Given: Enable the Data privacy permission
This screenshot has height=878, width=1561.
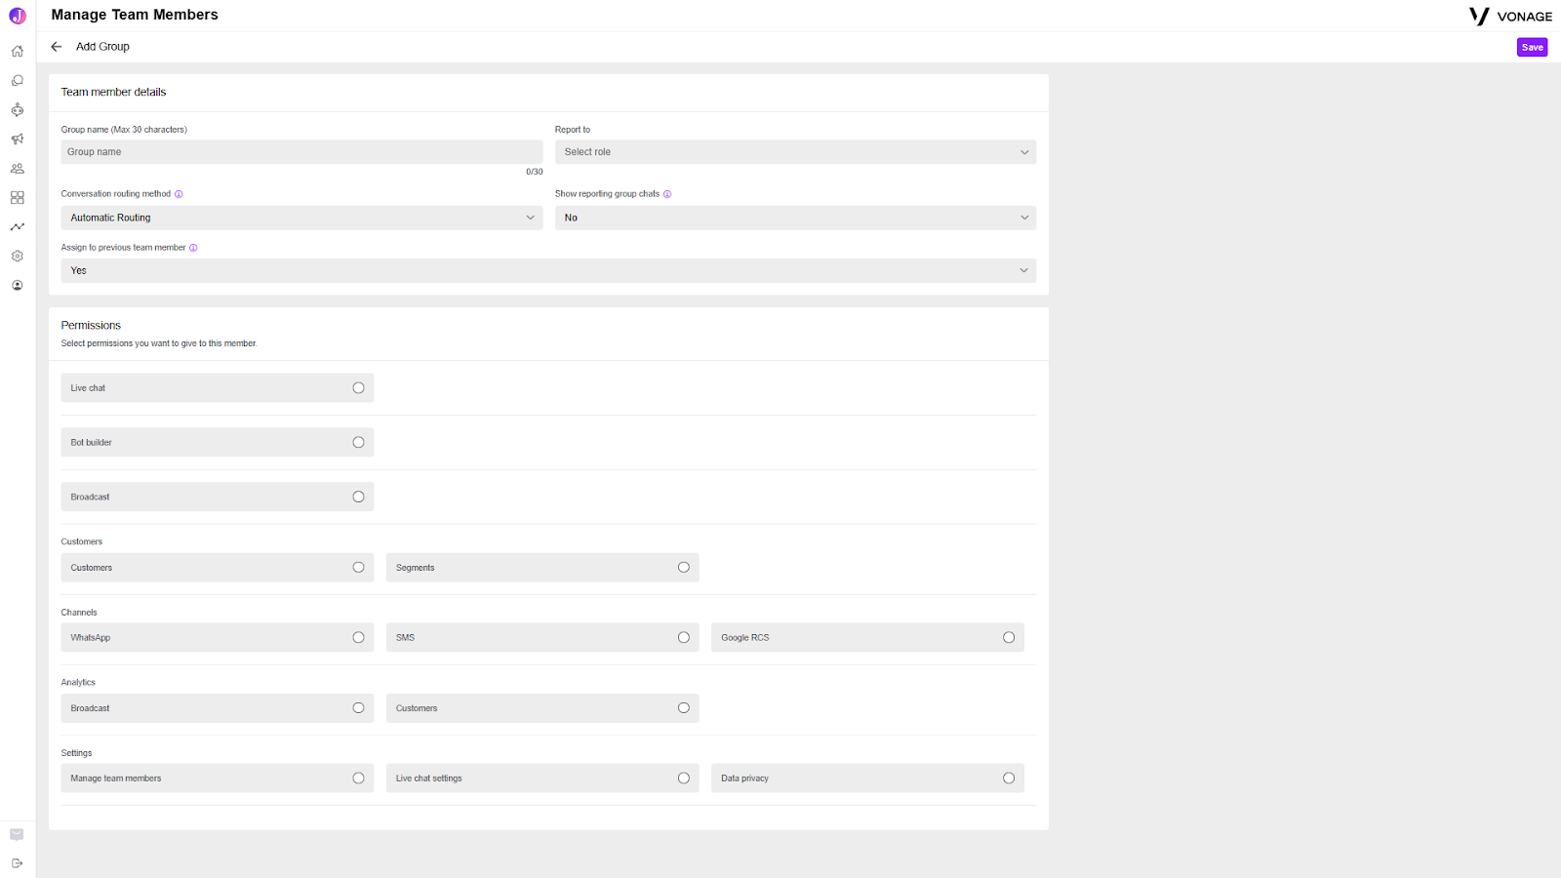Looking at the screenshot, I should 1009,778.
